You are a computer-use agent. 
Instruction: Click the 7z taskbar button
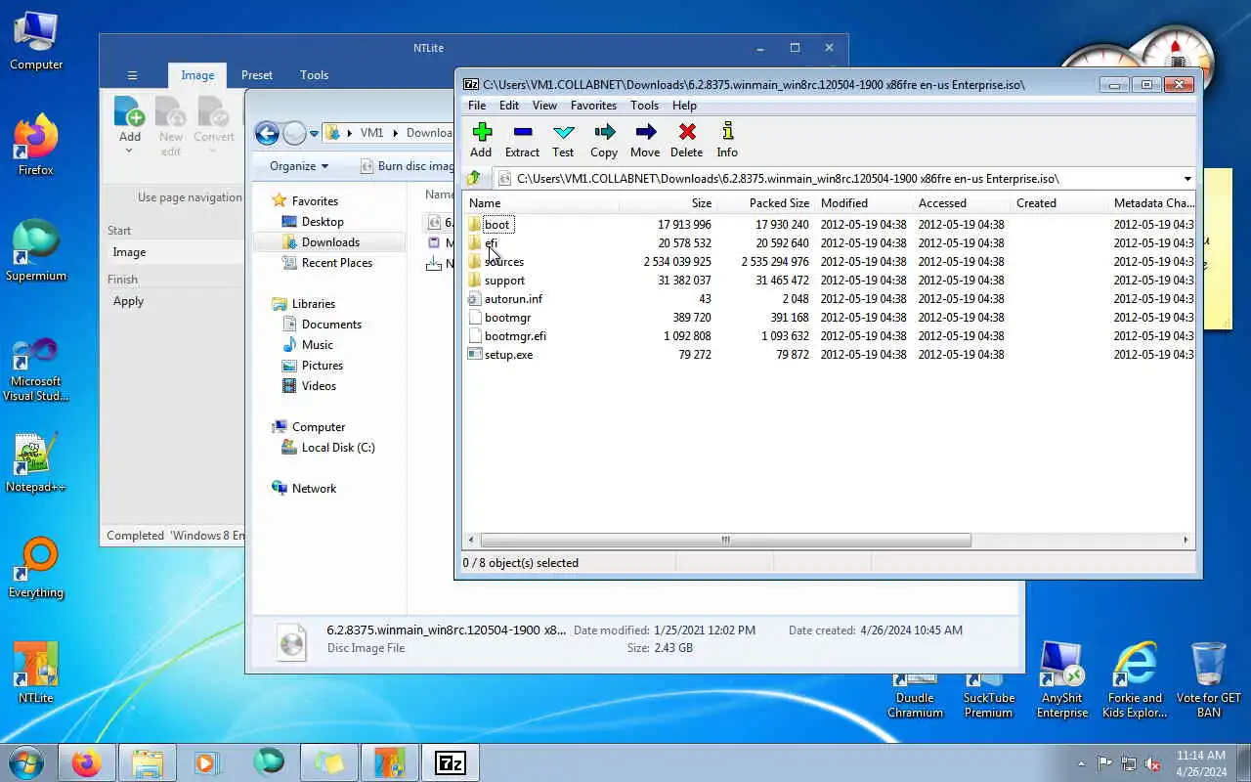click(451, 762)
